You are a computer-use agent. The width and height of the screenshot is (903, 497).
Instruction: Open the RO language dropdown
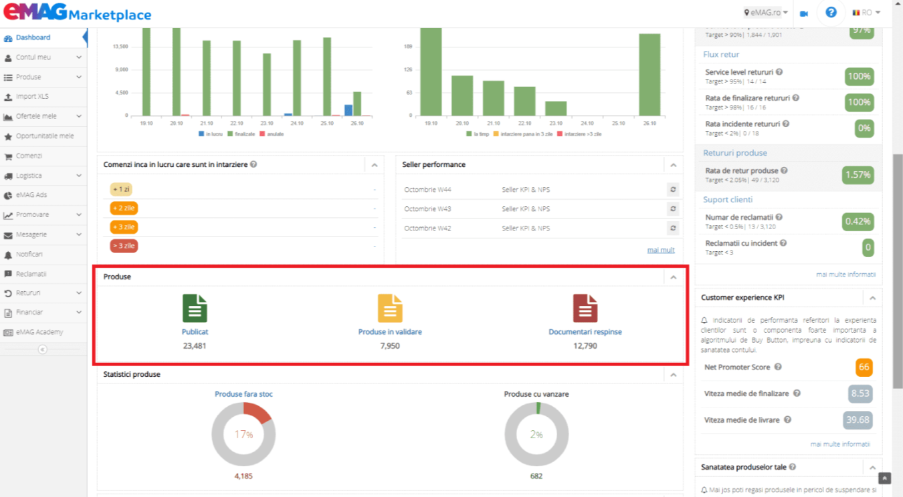click(866, 13)
